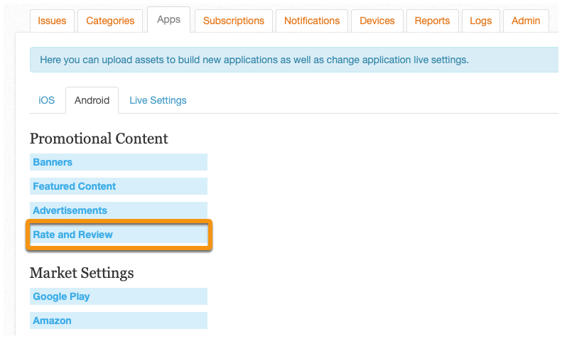View the Logs tab

click(480, 21)
